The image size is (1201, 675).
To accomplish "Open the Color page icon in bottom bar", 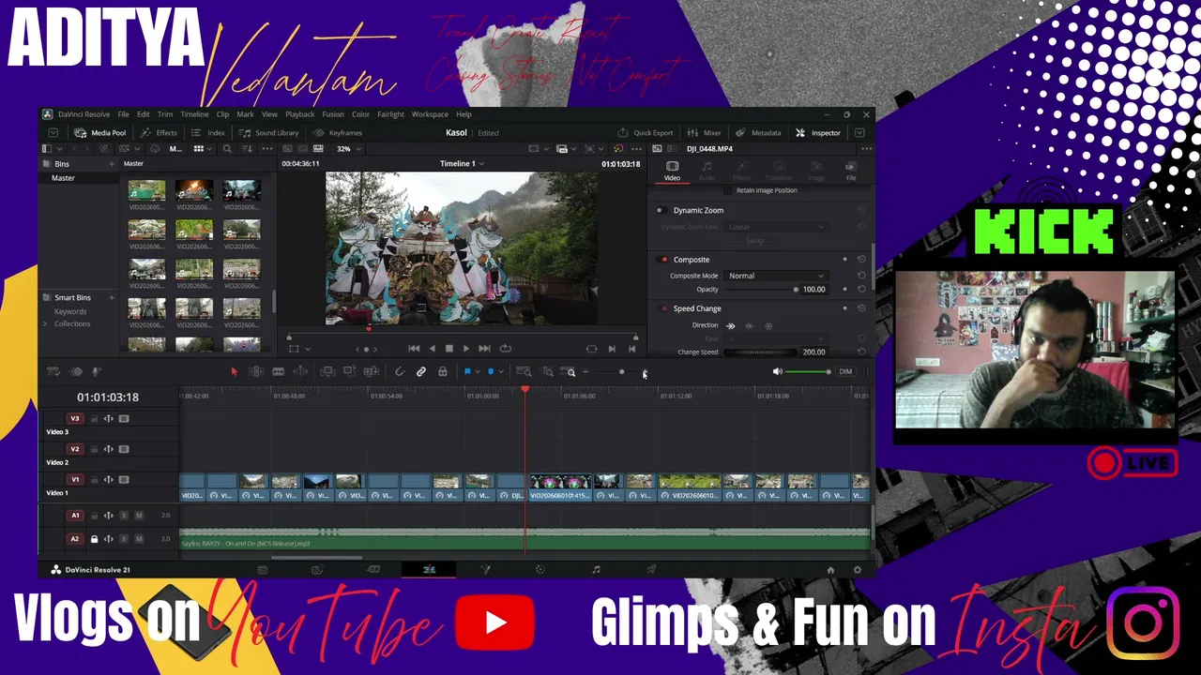I will click(540, 569).
